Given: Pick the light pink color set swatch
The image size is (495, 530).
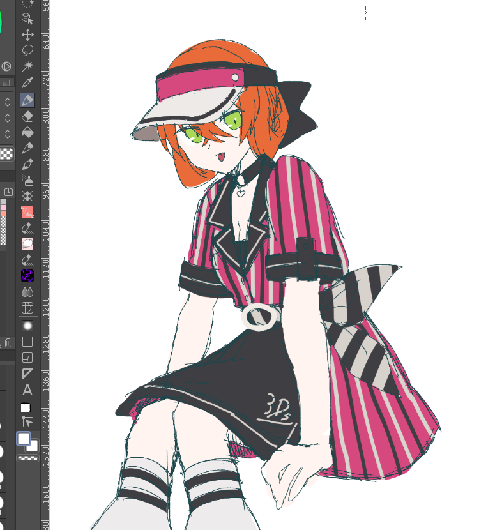Looking at the screenshot, I should (3, 208).
